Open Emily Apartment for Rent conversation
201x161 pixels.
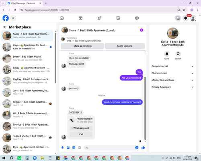point(27,70)
